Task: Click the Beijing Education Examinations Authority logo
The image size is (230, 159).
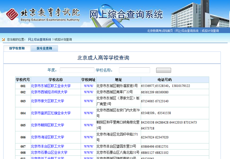Action: coord(43,14)
